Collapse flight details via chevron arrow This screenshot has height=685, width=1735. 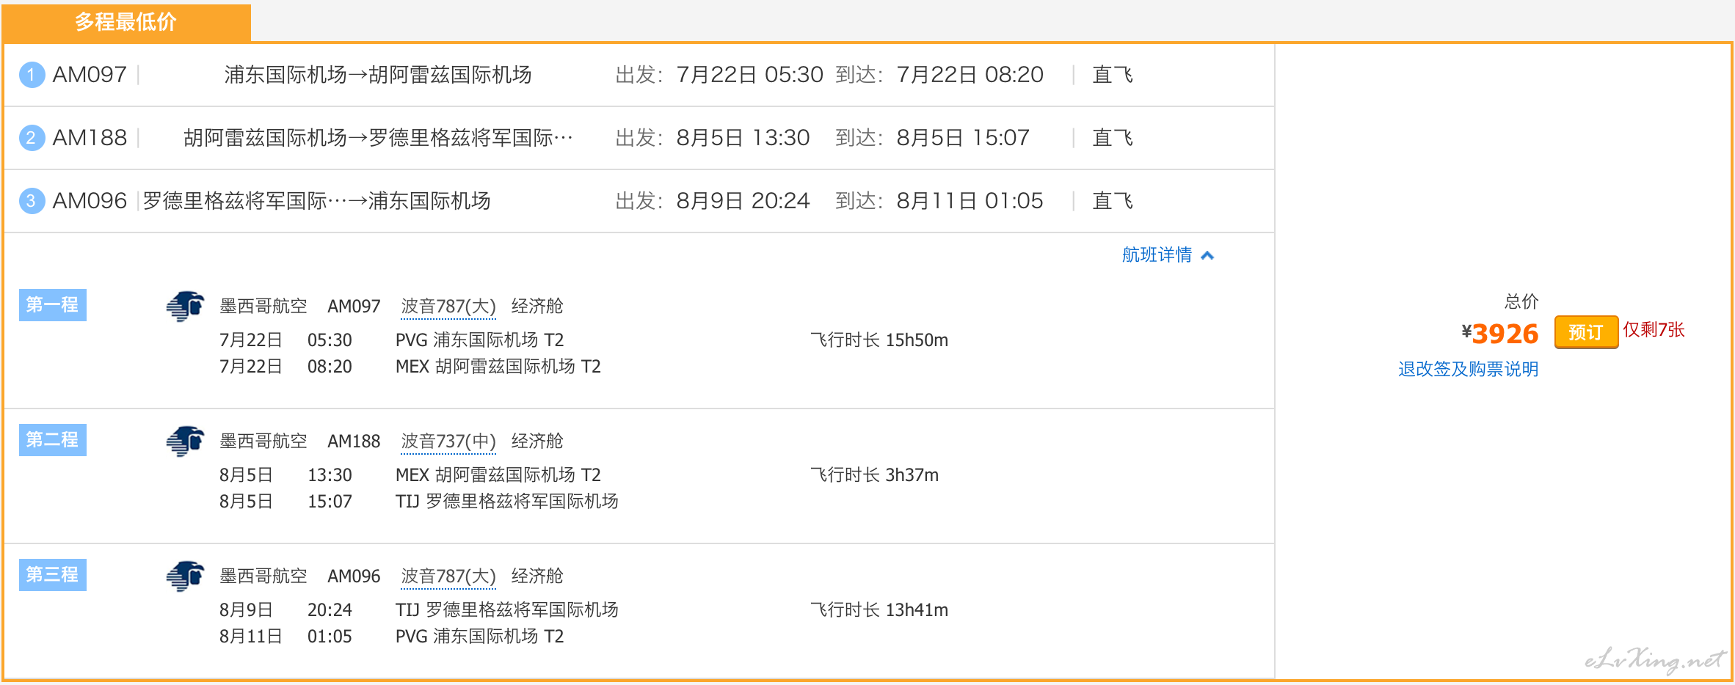1207,255
